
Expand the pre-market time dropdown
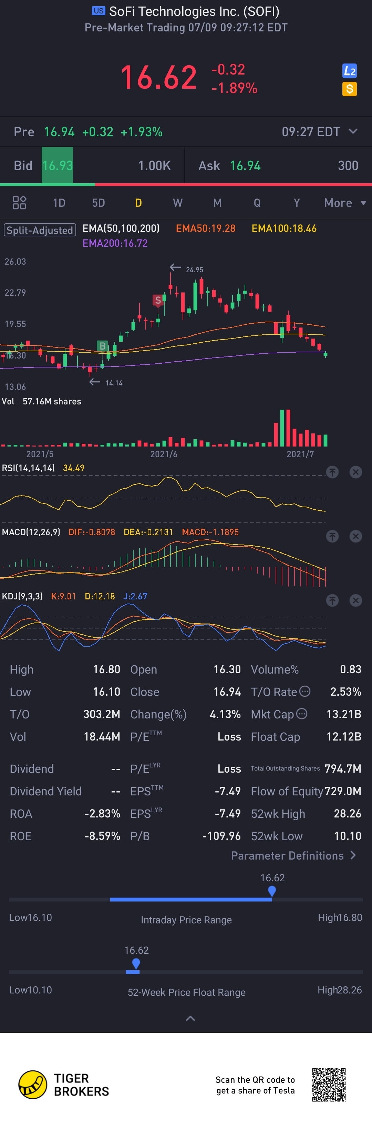[353, 131]
